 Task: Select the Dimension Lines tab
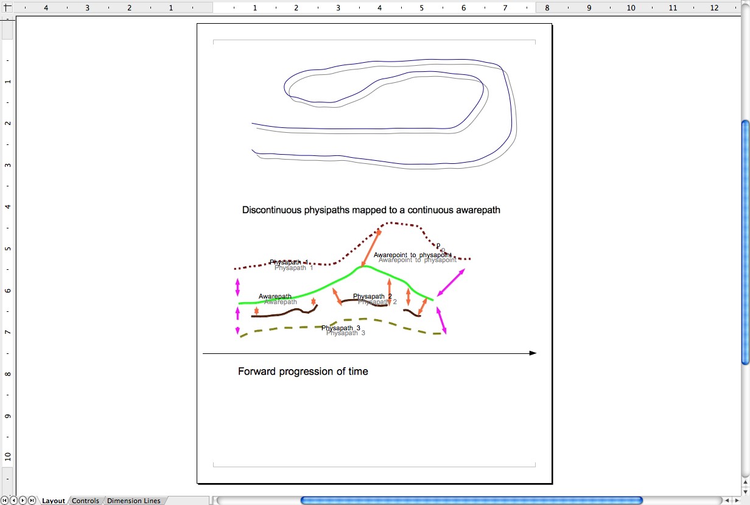(134, 501)
